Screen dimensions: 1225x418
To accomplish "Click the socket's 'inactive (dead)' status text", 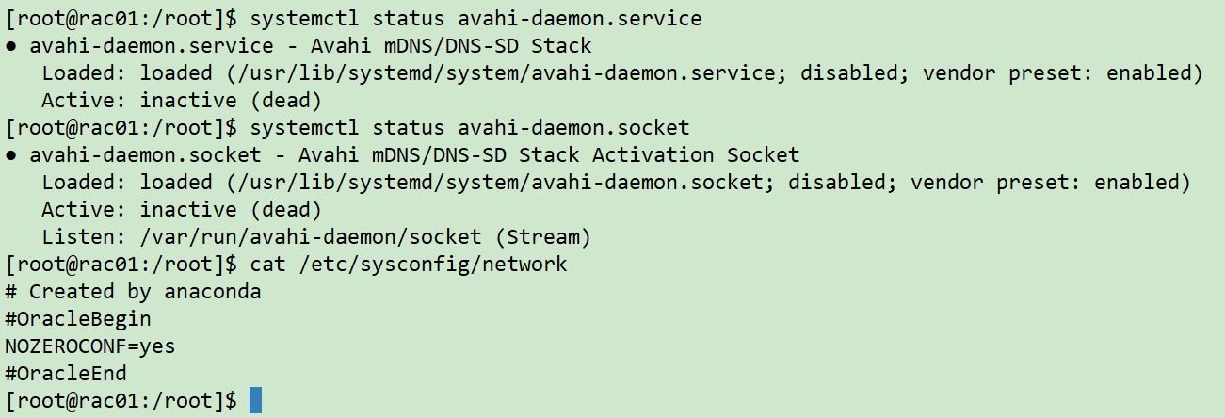I will click(x=231, y=210).
